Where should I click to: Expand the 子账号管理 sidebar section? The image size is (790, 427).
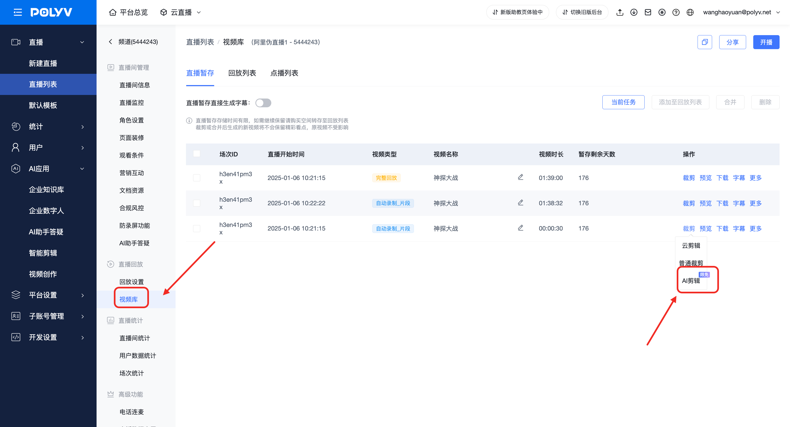[x=48, y=316]
